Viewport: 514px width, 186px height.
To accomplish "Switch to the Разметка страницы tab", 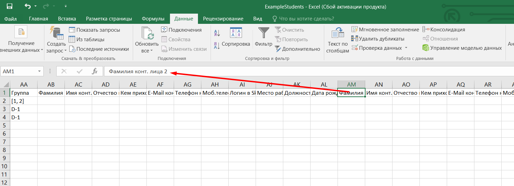I will click(109, 19).
